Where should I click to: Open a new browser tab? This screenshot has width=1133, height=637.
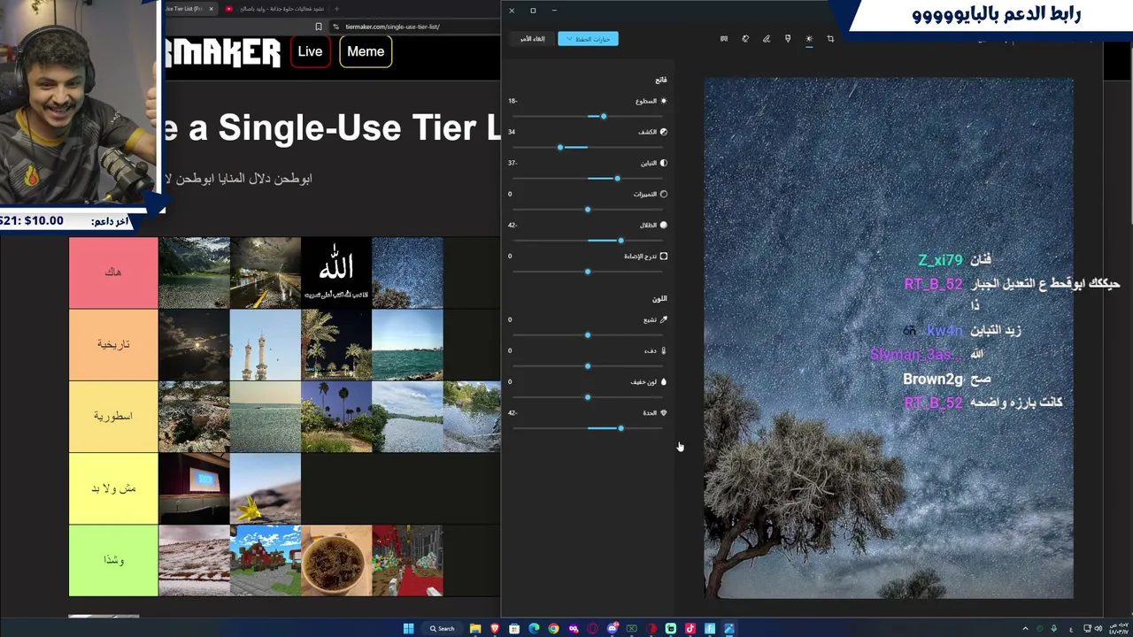[336, 9]
